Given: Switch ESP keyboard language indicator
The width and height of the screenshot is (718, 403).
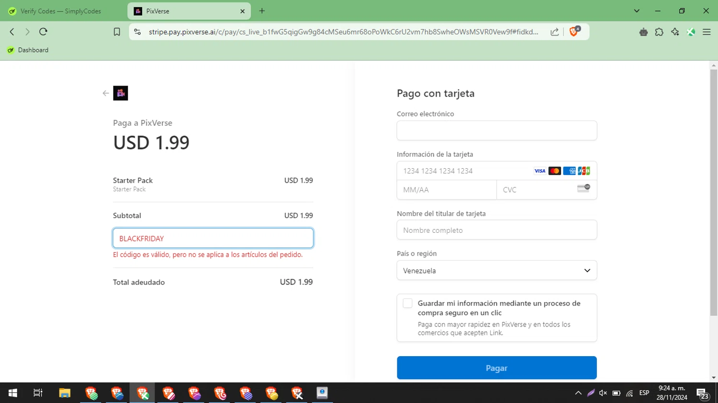Looking at the screenshot, I should pyautogui.click(x=644, y=393).
